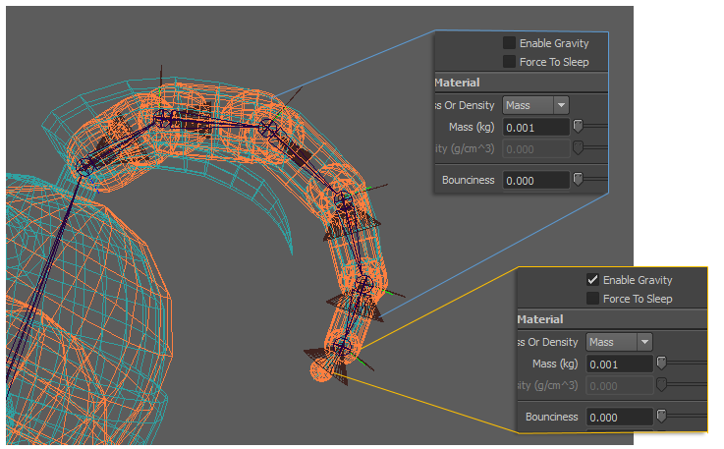Screen dimensions: 724x449
Task: Click Bounciness field in lower yellow-bordered panel
Action: point(620,418)
